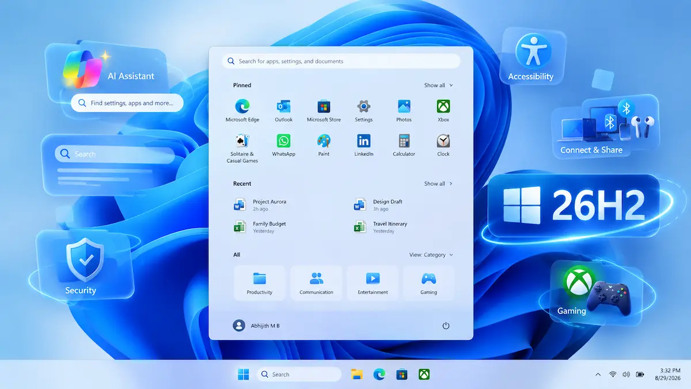Click the 'All' section heading
The height and width of the screenshot is (389, 691).
(x=237, y=255)
